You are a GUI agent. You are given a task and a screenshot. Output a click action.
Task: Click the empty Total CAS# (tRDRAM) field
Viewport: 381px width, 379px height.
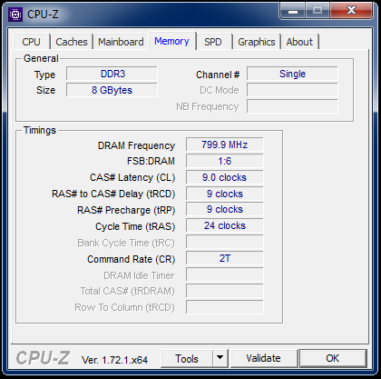coord(225,291)
